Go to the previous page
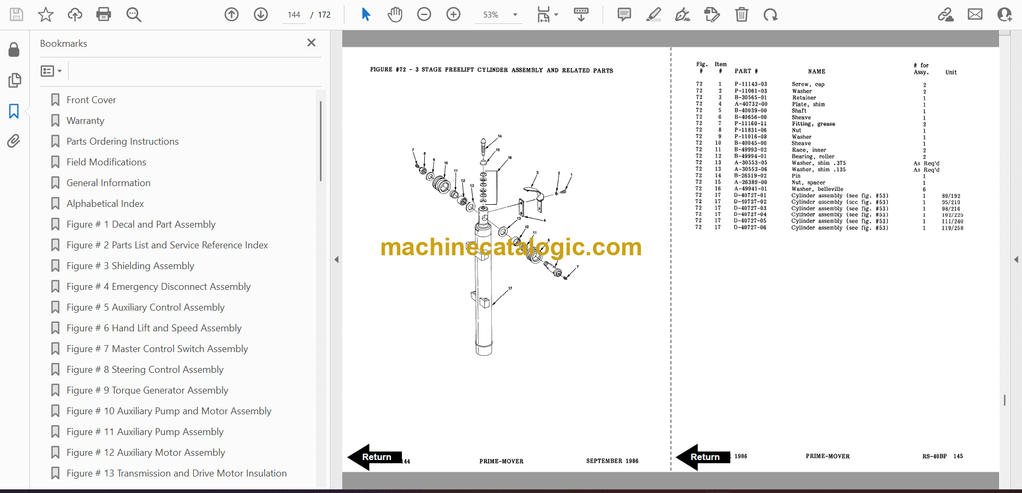The height and width of the screenshot is (493, 1022). [232, 14]
